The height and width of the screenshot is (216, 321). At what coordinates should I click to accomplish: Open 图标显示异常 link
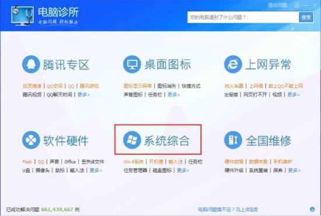point(138,86)
